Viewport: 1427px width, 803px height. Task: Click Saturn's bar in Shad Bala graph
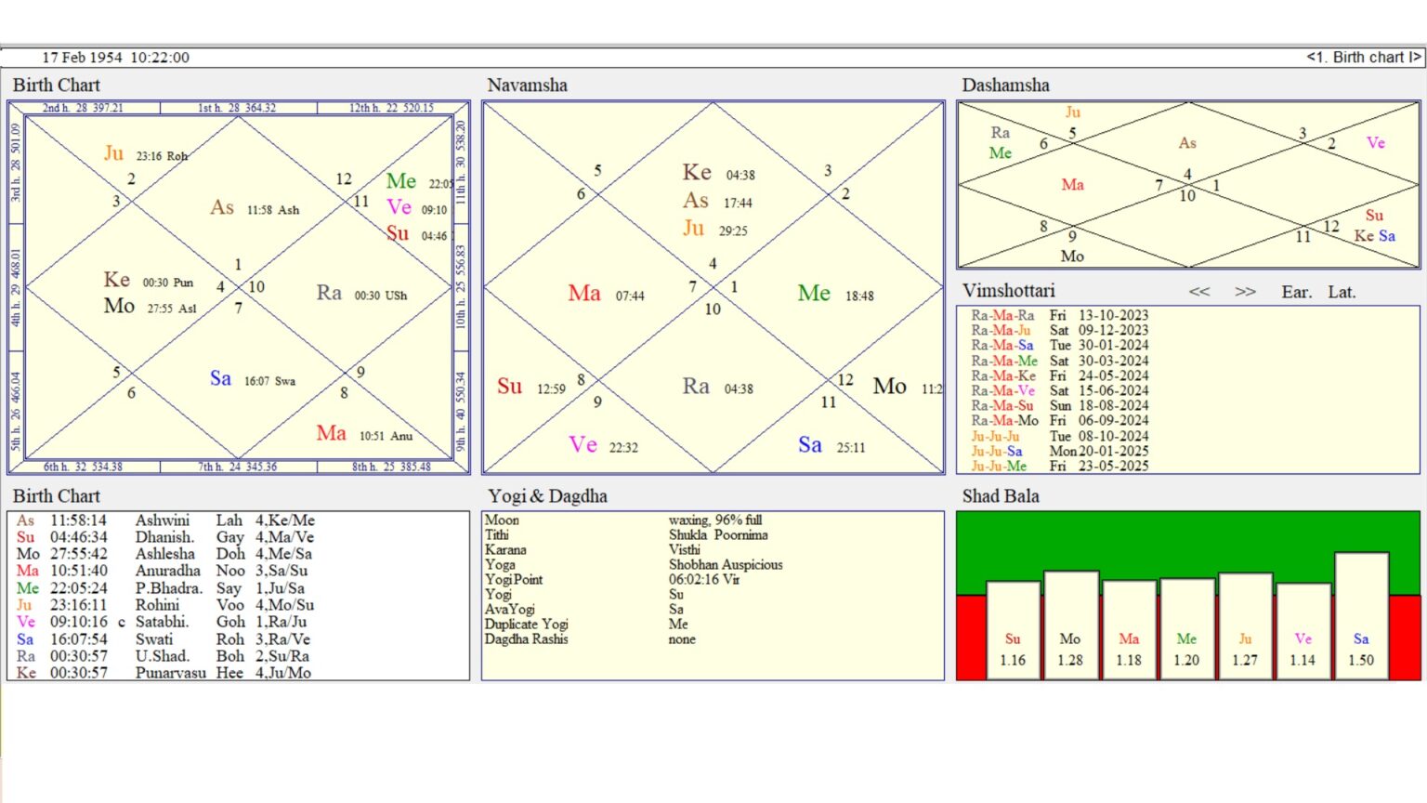1361,613
